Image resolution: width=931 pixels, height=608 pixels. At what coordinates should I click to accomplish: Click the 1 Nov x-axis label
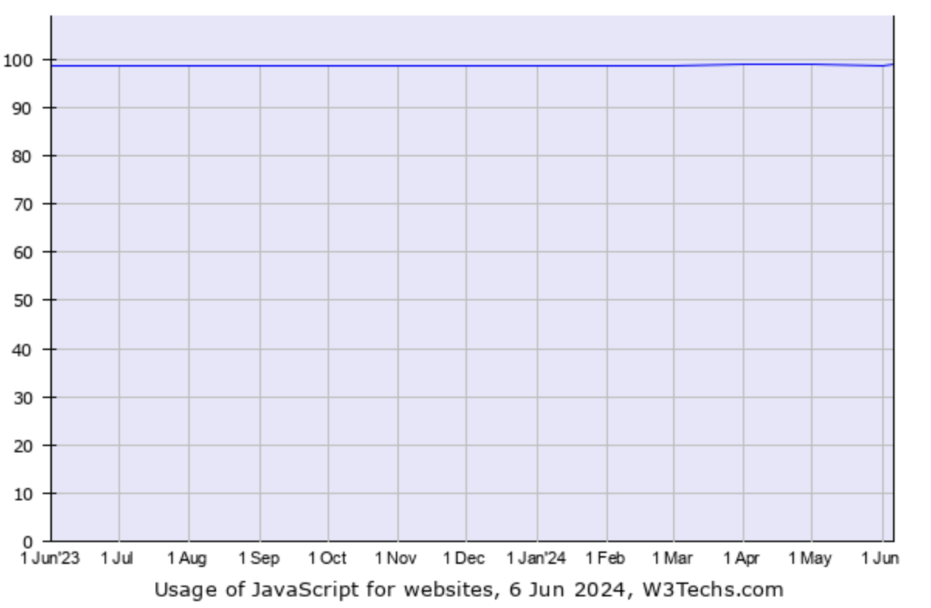coord(396,558)
